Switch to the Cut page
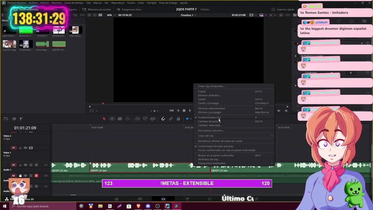 pos(140,199)
